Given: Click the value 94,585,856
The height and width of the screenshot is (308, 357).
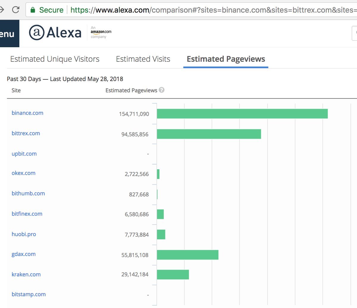Looking at the screenshot, I should (x=135, y=135).
